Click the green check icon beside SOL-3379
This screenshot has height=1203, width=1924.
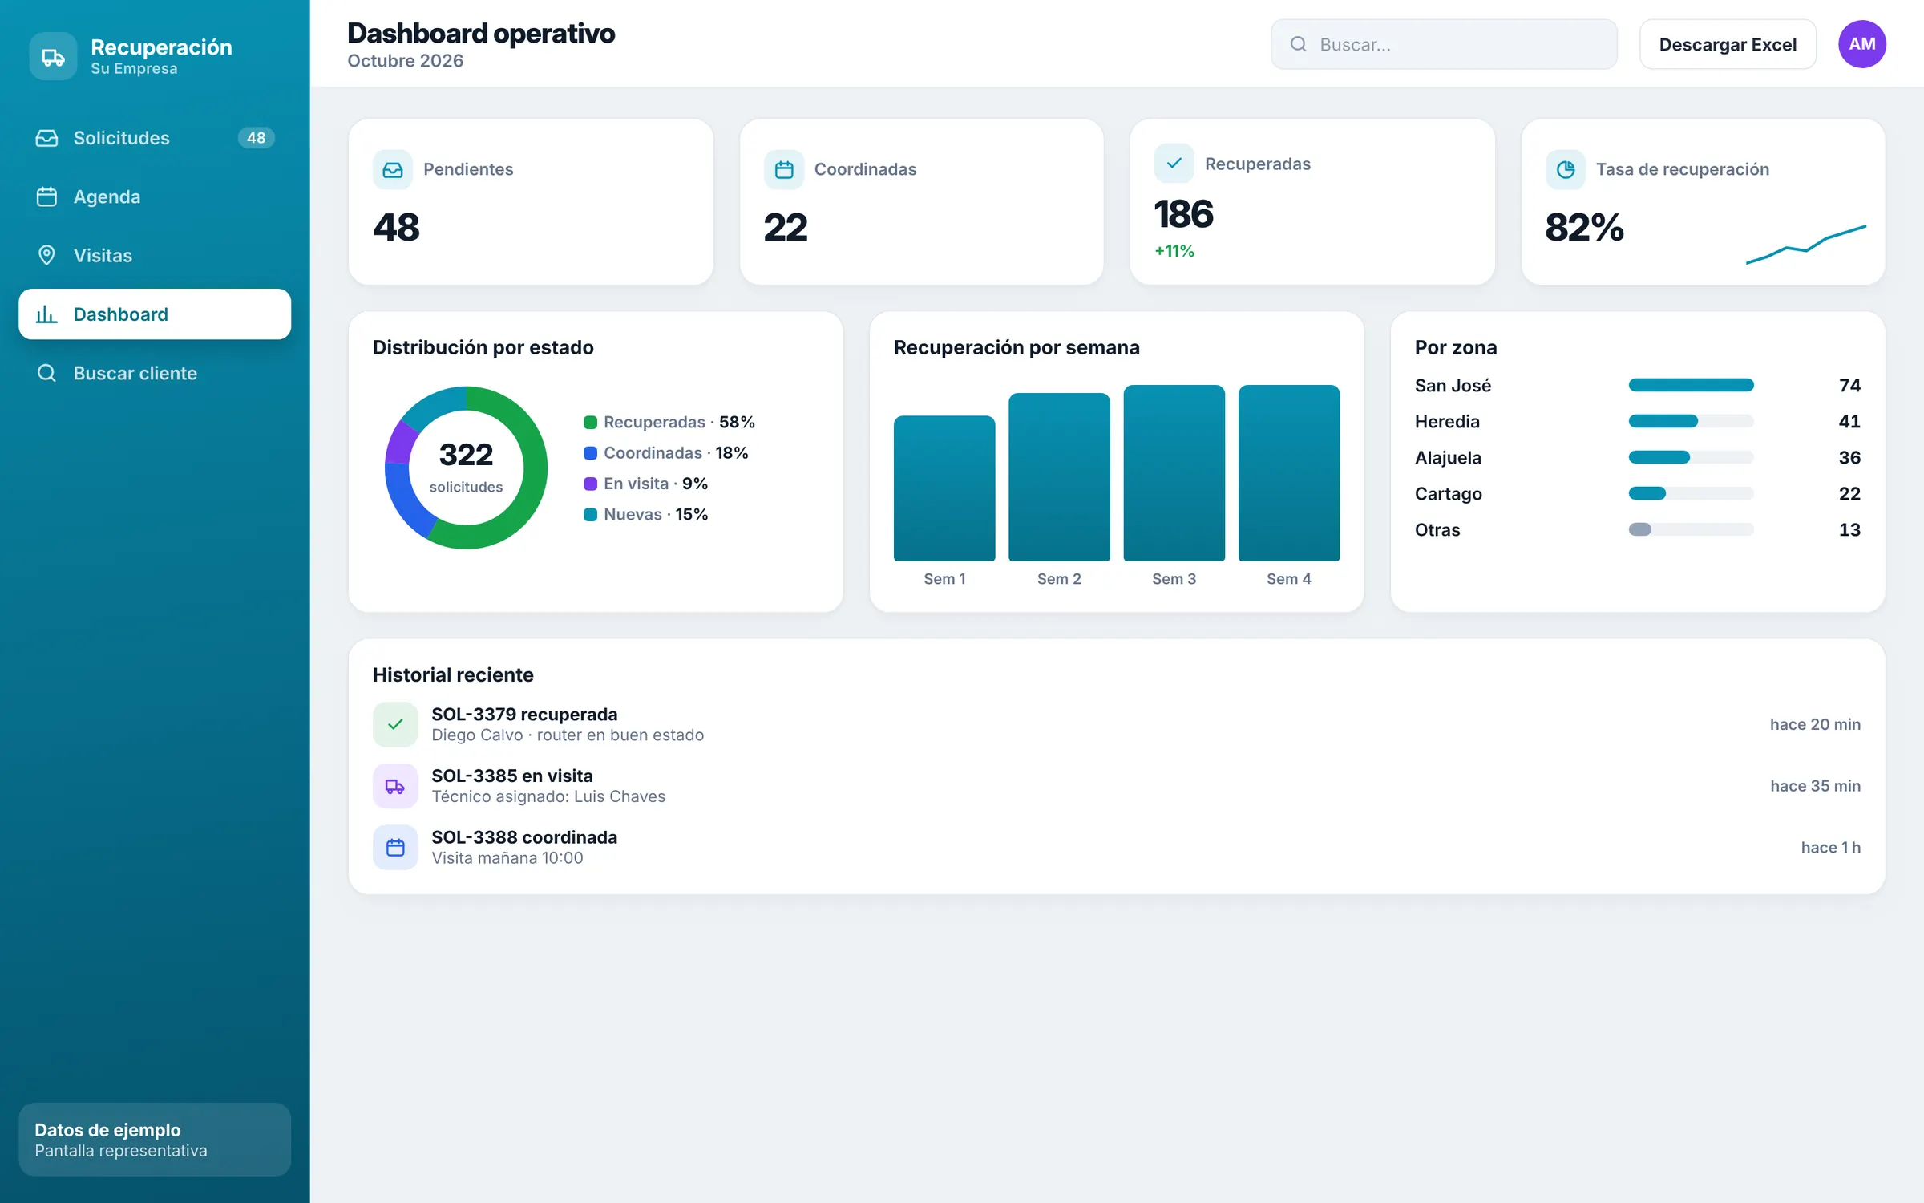tap(395, 724)
